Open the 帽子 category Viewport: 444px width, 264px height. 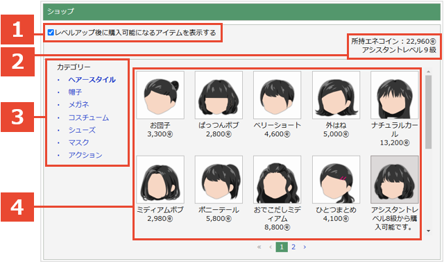pos(75,92)
